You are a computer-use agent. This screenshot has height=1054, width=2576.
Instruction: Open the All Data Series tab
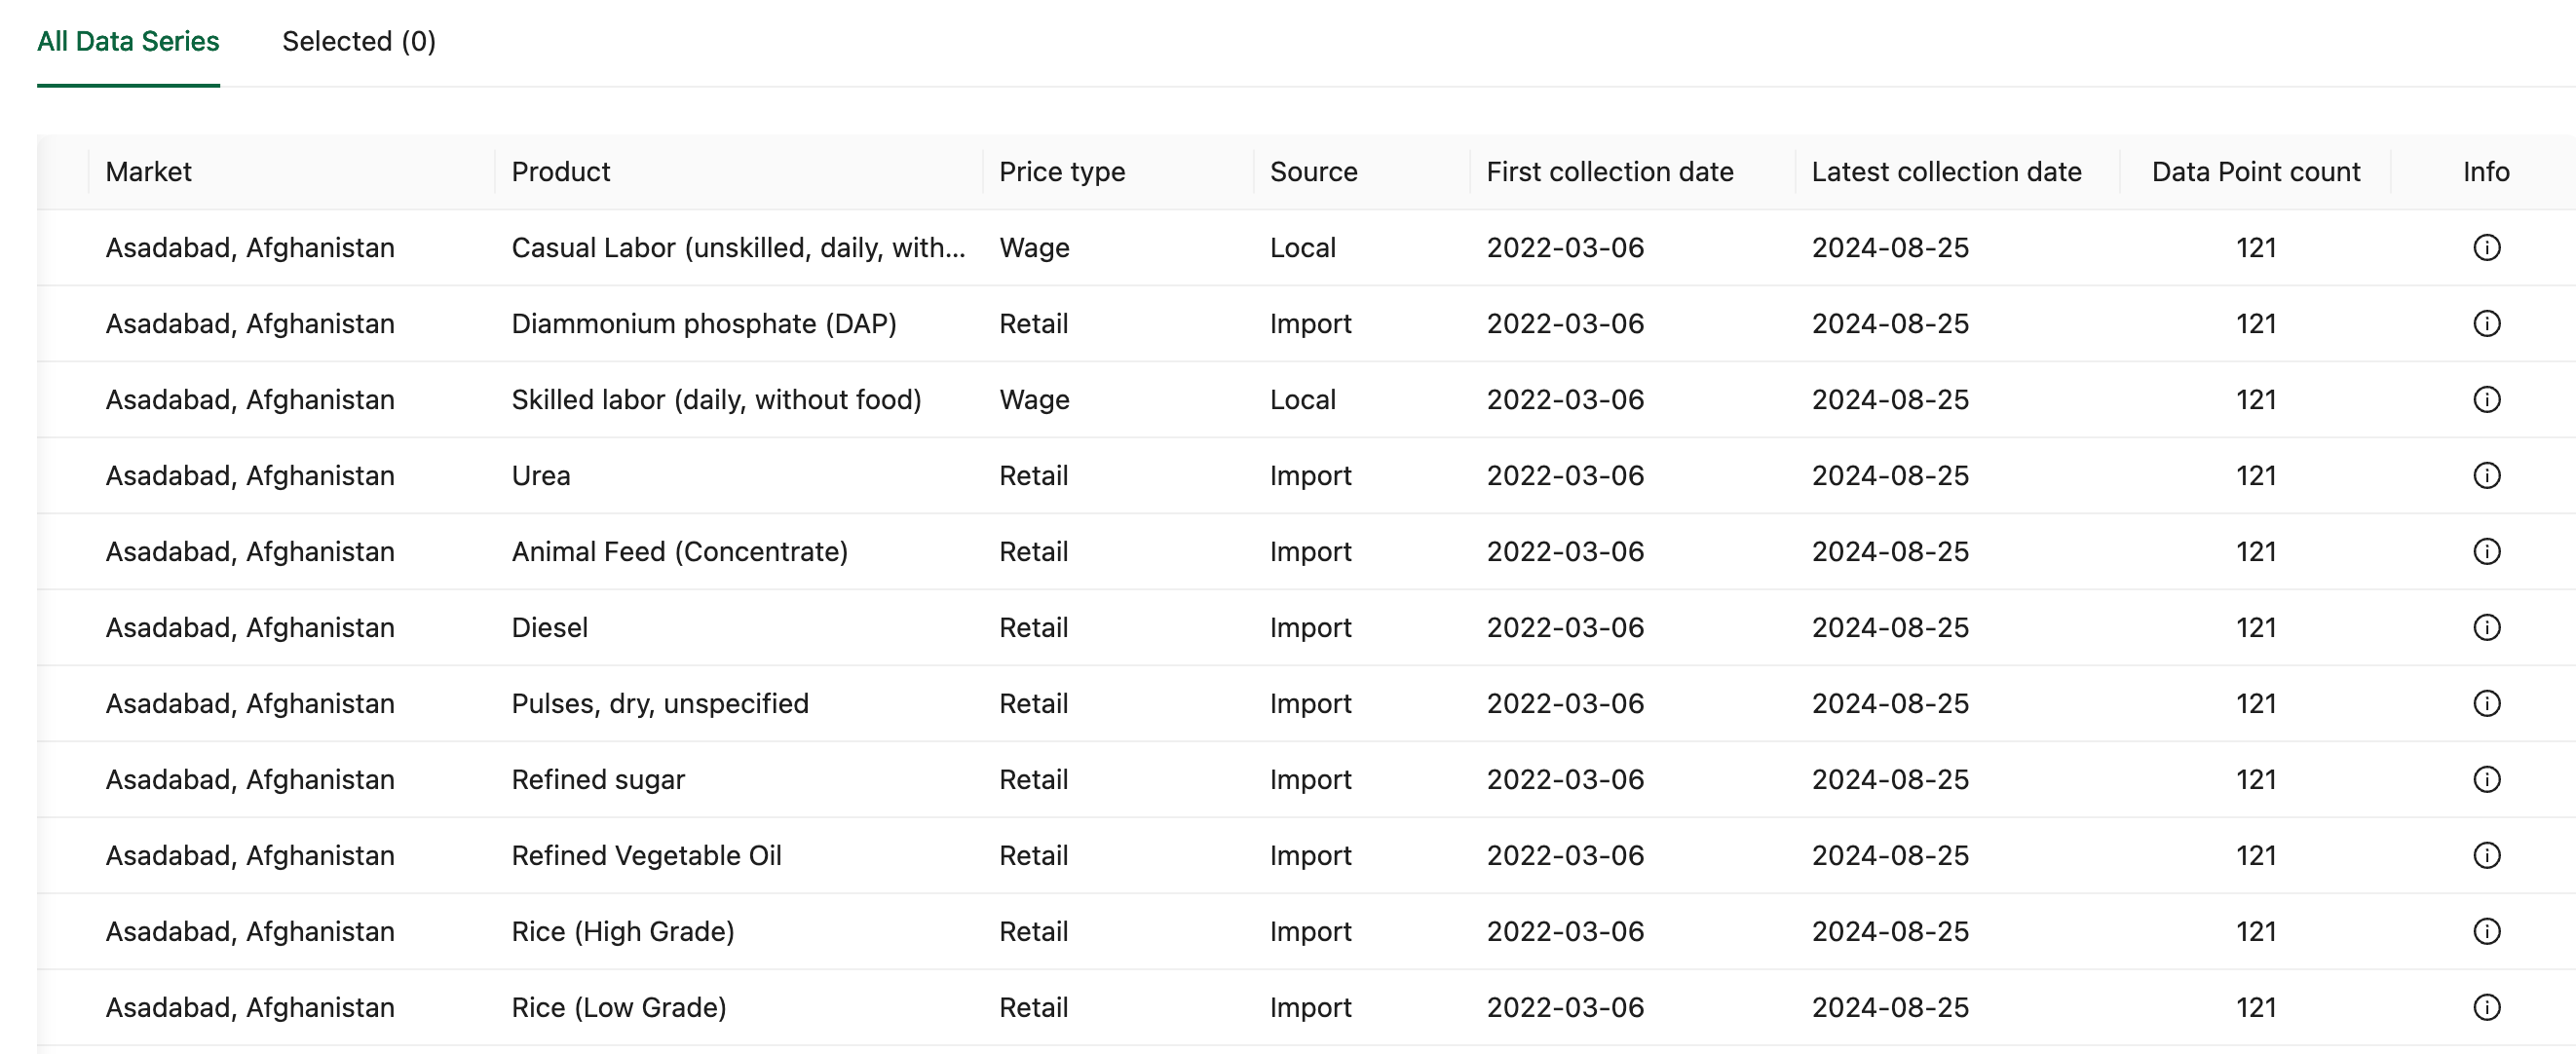[129, 41]
